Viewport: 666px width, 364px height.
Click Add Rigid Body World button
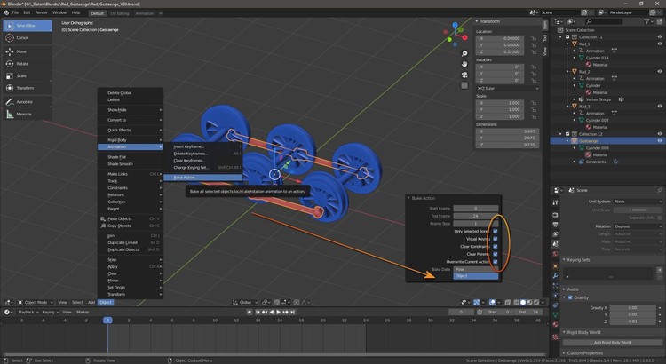[x=613, y=342]
